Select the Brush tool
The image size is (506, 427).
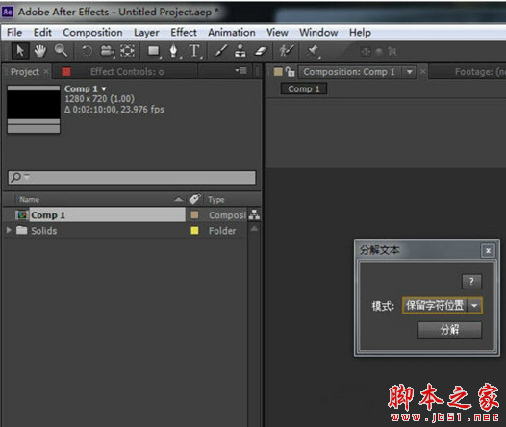(x=221, y=51)
